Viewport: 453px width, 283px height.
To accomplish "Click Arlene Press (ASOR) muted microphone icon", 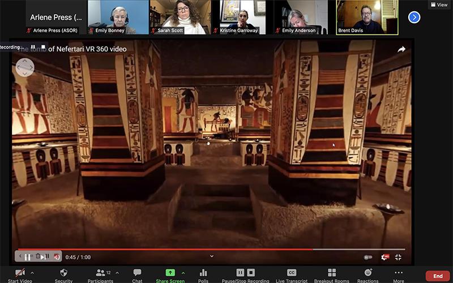I will coord(29,31).
